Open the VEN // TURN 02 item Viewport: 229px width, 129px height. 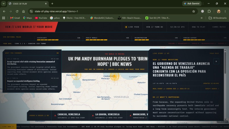(155, 27)
